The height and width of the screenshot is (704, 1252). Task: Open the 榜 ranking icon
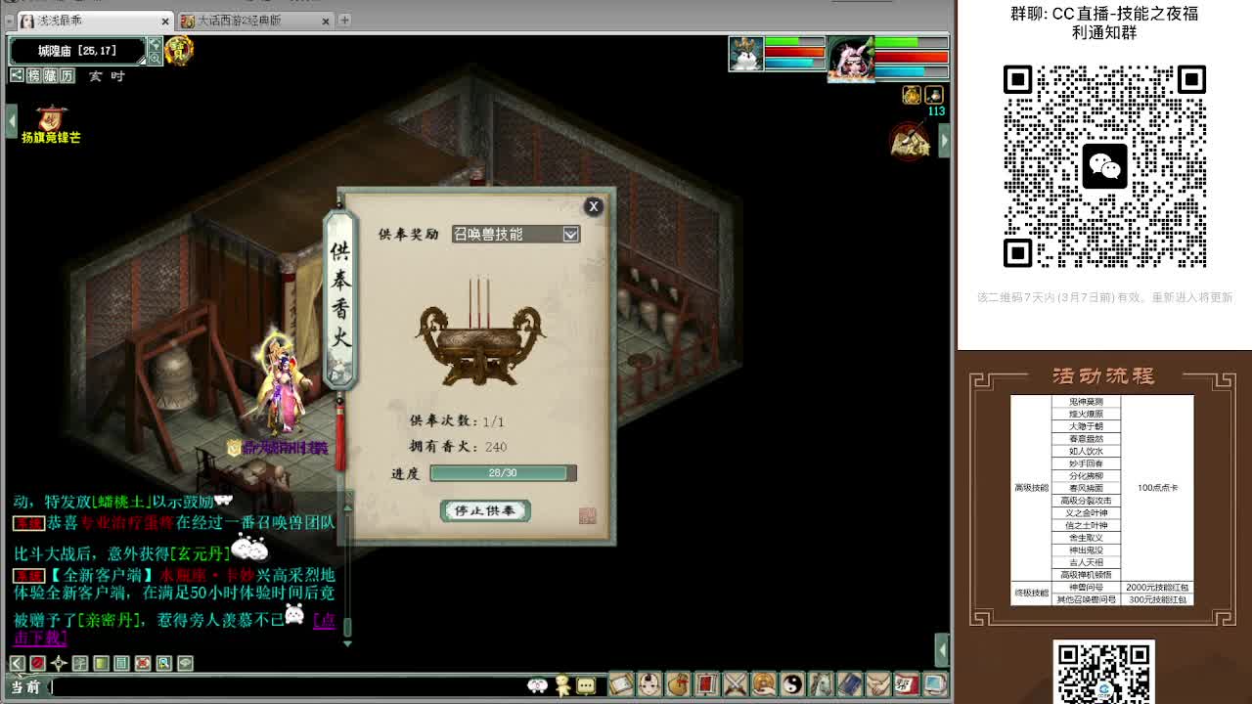[x=34, y=75]
